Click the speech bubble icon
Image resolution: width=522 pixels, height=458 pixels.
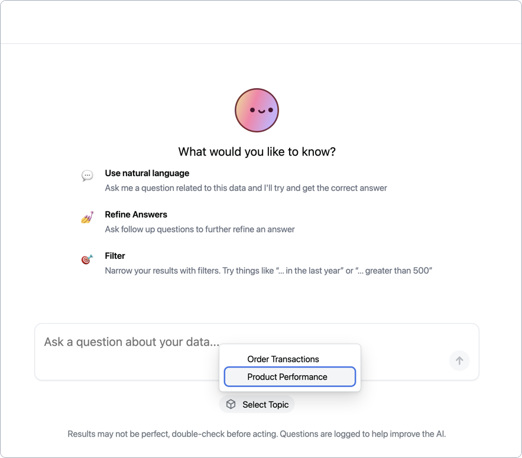(87, 176)
